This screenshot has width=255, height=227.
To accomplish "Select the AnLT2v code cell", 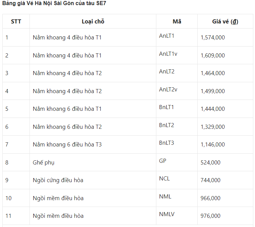I will pyautogui.click(x=168, y=89).
